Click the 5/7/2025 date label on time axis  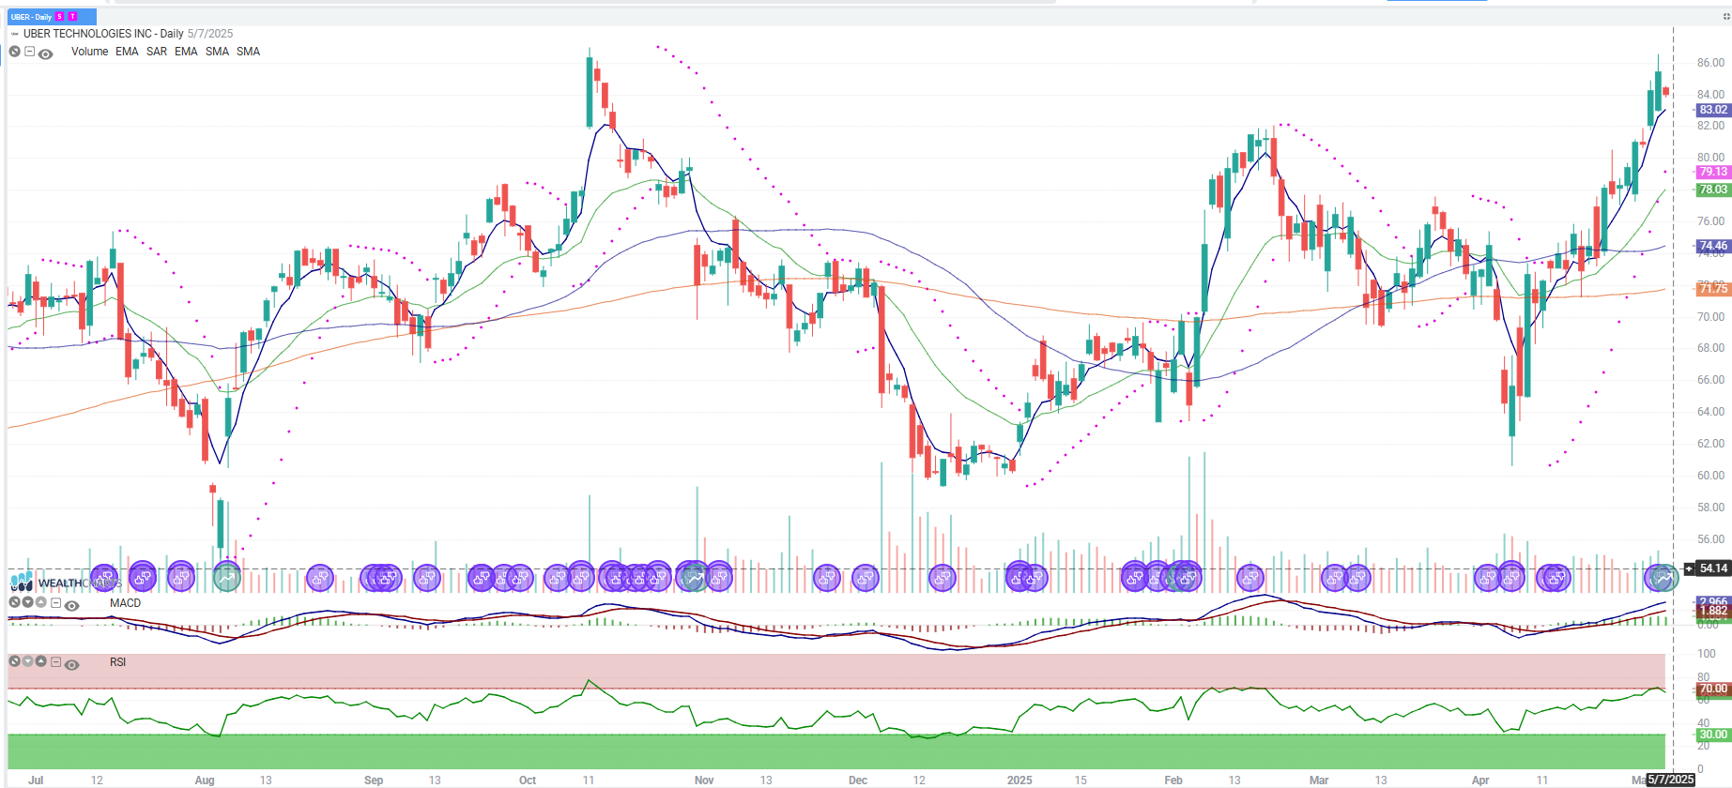[x=1671, y=780]
